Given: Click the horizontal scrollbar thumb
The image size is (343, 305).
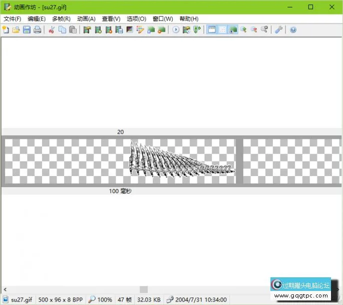Looking at the screenshot, I should coord(144,289).
